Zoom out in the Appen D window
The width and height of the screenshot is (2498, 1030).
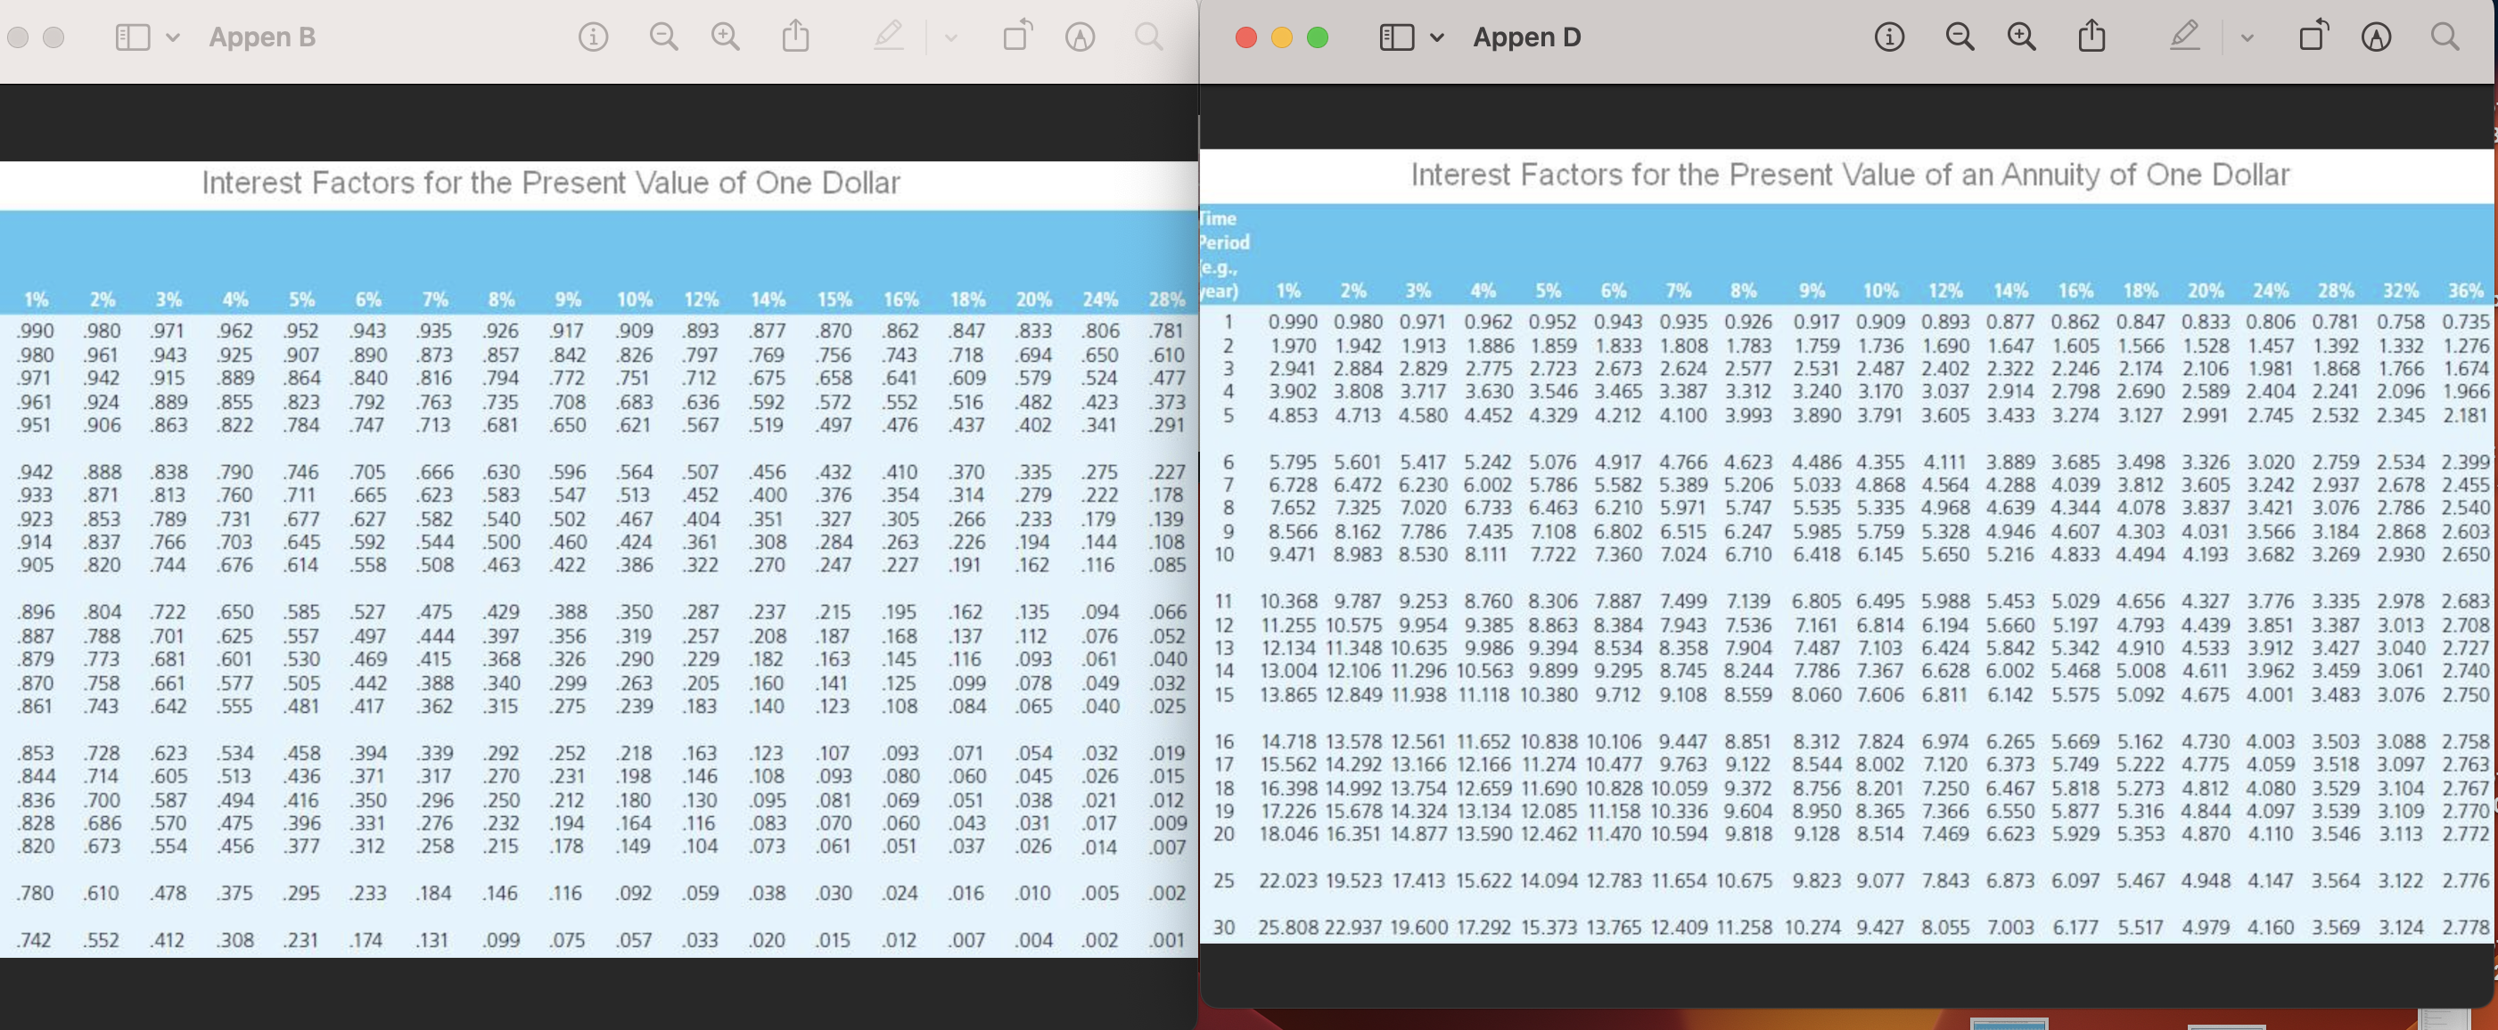point(1959,37)
